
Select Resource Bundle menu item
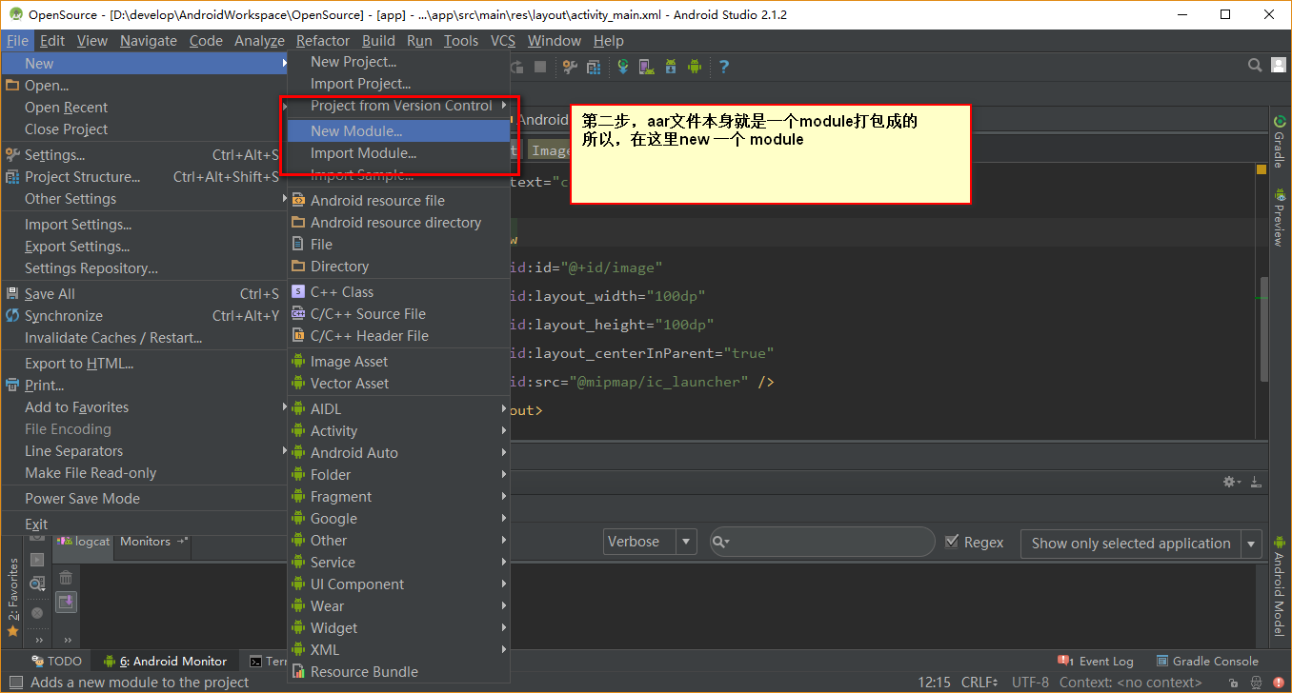point(399,672)
